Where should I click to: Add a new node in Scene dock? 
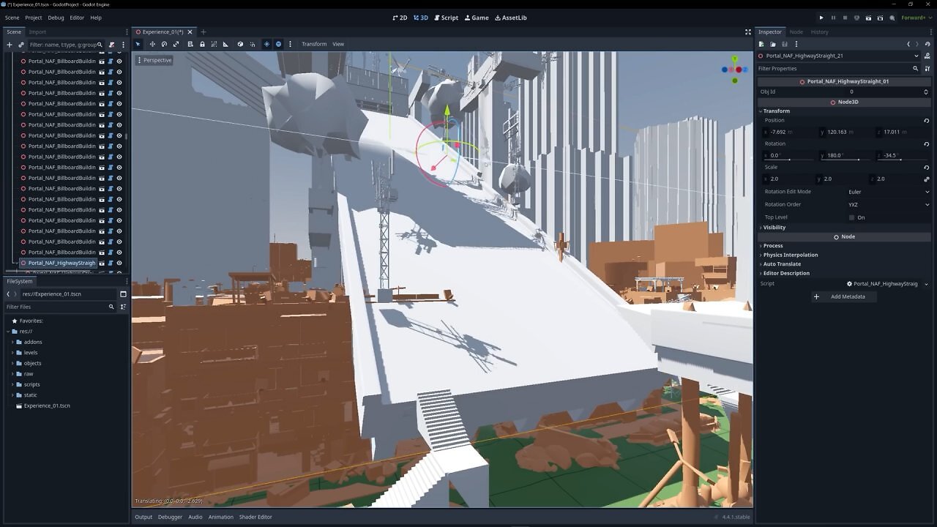click(10, 45)
